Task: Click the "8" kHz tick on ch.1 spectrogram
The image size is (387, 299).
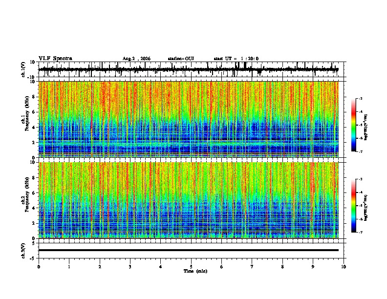Action: 34,97
